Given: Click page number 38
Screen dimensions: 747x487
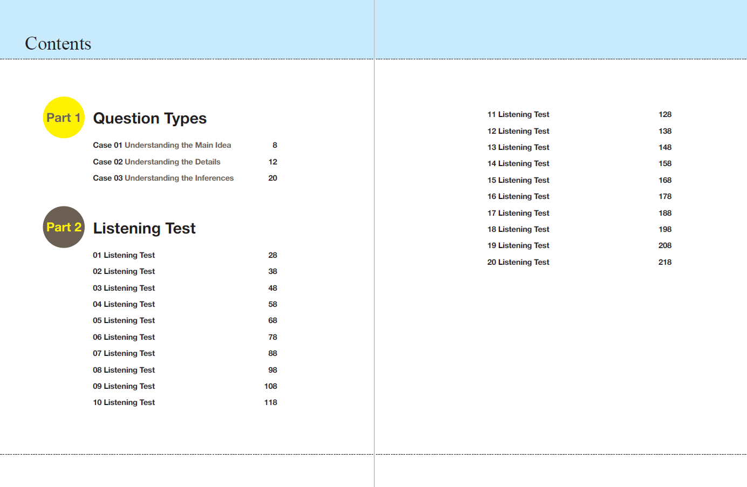Looking at the screenshot, I should pyautogui.click(x=273, y=271).
